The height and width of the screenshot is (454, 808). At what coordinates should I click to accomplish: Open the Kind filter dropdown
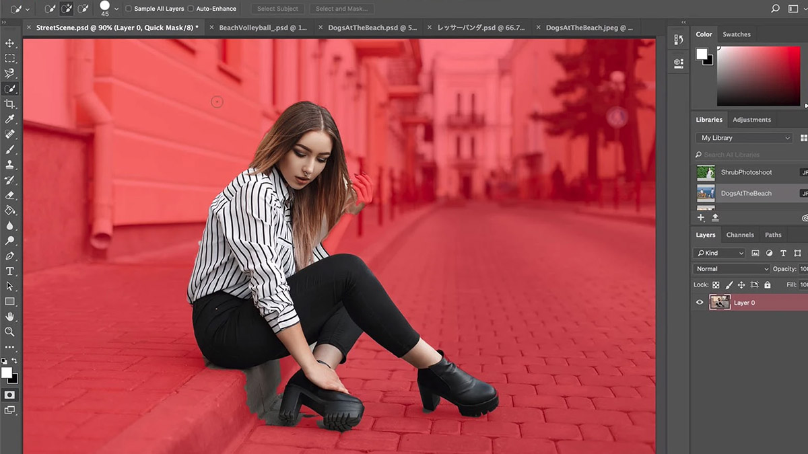tap(719, 252)
